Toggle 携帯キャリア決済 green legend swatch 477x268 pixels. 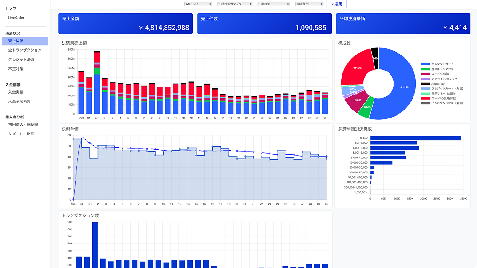point(425,69)
